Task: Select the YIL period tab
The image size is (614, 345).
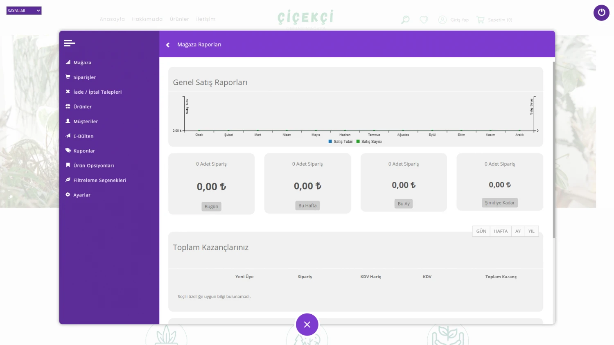Action: point(531,231)
